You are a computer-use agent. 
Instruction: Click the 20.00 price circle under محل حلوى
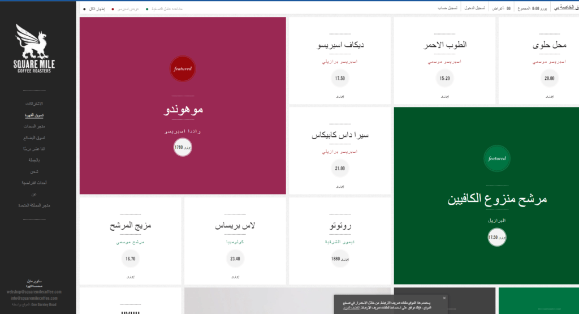[549, 79]
